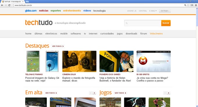198x107 pixels.
Task: Click the browser forward arrow
Action: click(6, 5)
